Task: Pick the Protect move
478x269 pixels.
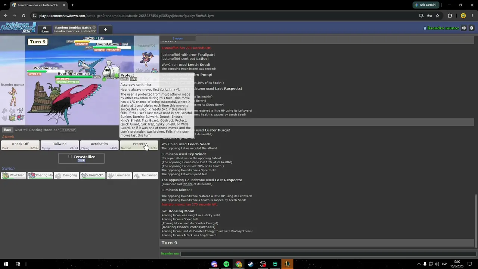Action: (x=139, y=145)
